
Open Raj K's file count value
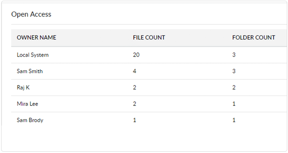tap(135, 88)
